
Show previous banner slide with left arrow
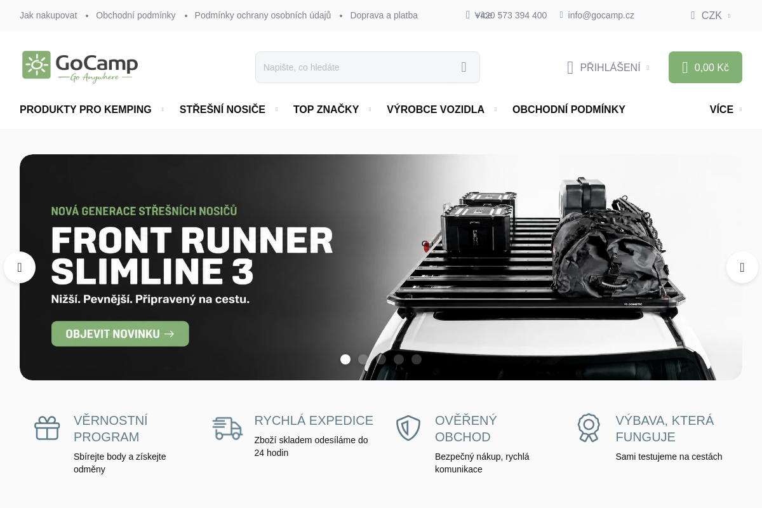pyautogui.click(x=20, y=267)
